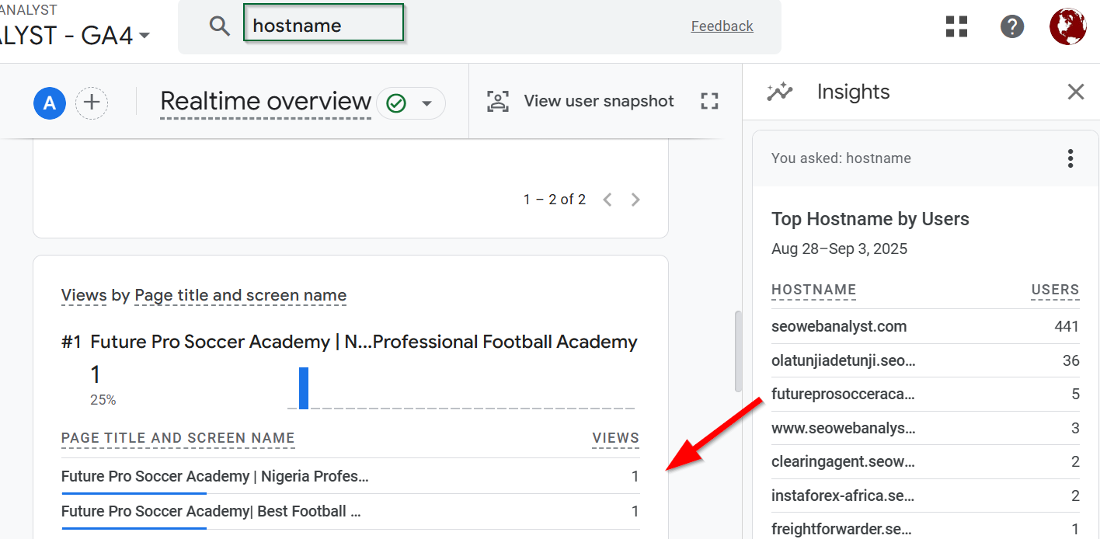Add a comparison with the plus icon
The image size is (1100, 539).
point(92,103)
